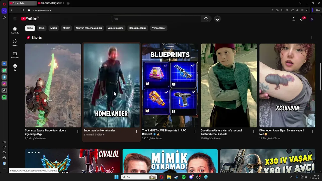Open menu for Speranza Space Force short

click(x=78, y=132)
